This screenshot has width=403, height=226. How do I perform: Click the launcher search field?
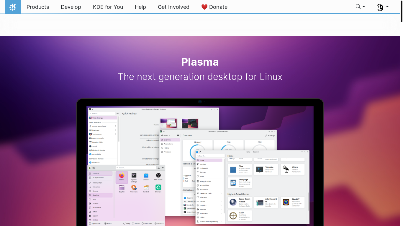pos(135,168)
